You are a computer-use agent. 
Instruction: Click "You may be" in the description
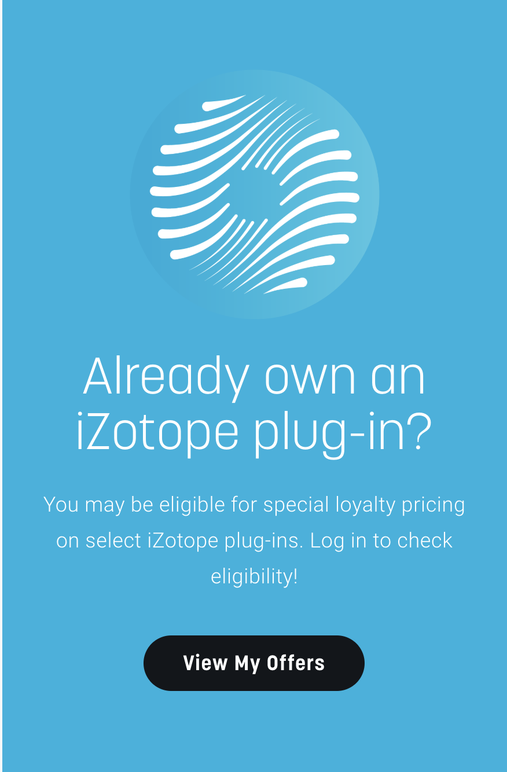coord(98,505)
